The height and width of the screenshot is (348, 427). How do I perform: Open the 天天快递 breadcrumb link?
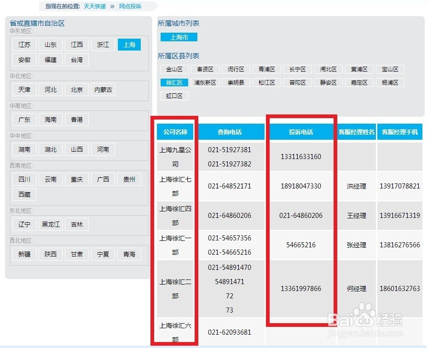[94, 6]
